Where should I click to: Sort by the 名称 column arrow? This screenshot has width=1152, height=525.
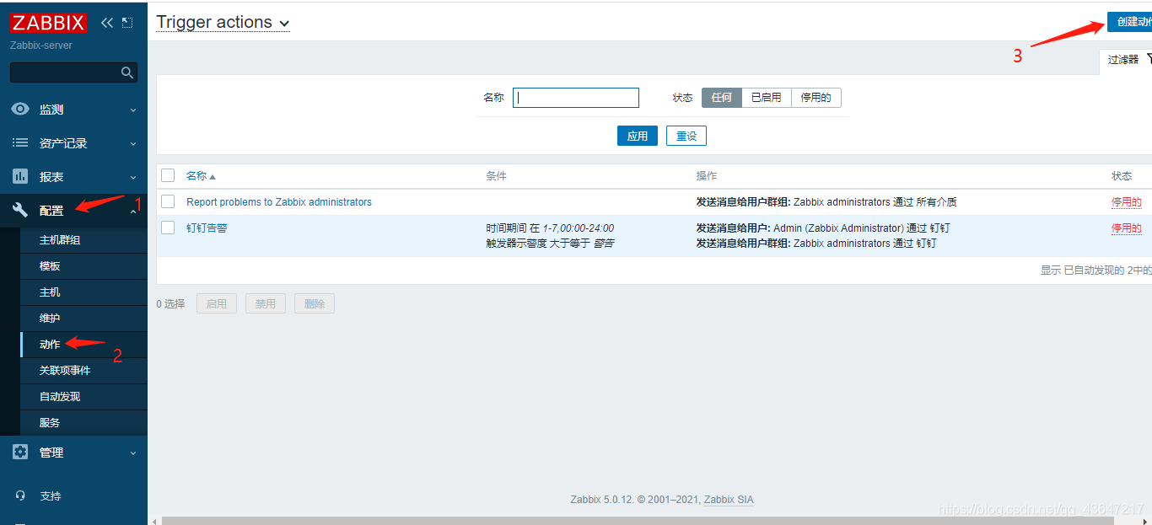(x=213, y=177)
